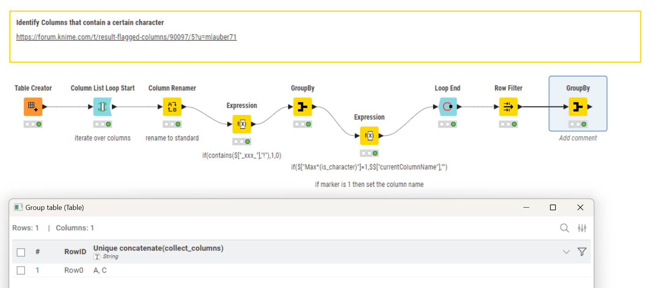This screenshot has width=654, height=288.
Task: Select the Expression node that sets currentColumnName
Action: pos(369,136)
